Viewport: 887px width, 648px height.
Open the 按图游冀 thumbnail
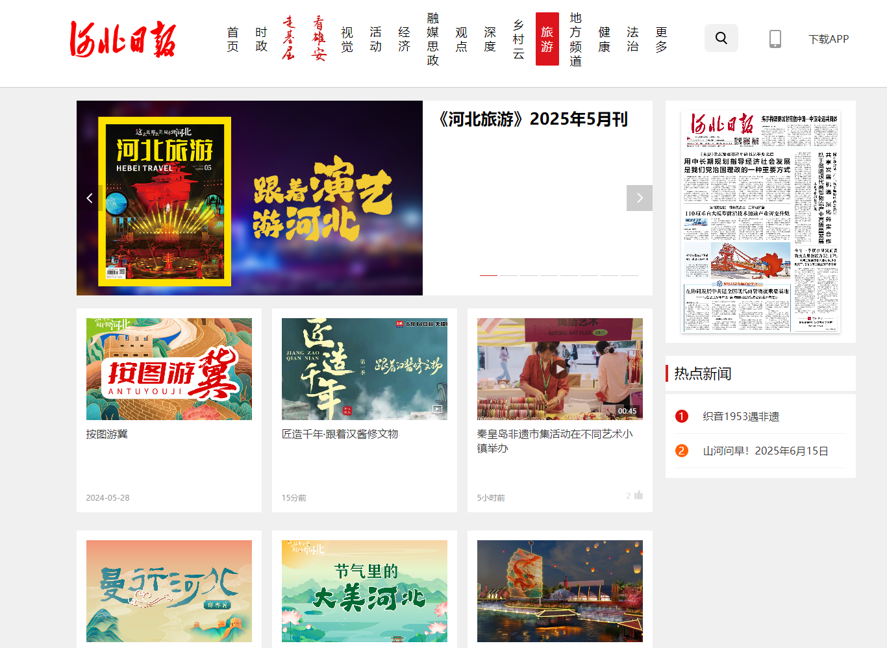point(169,369)
